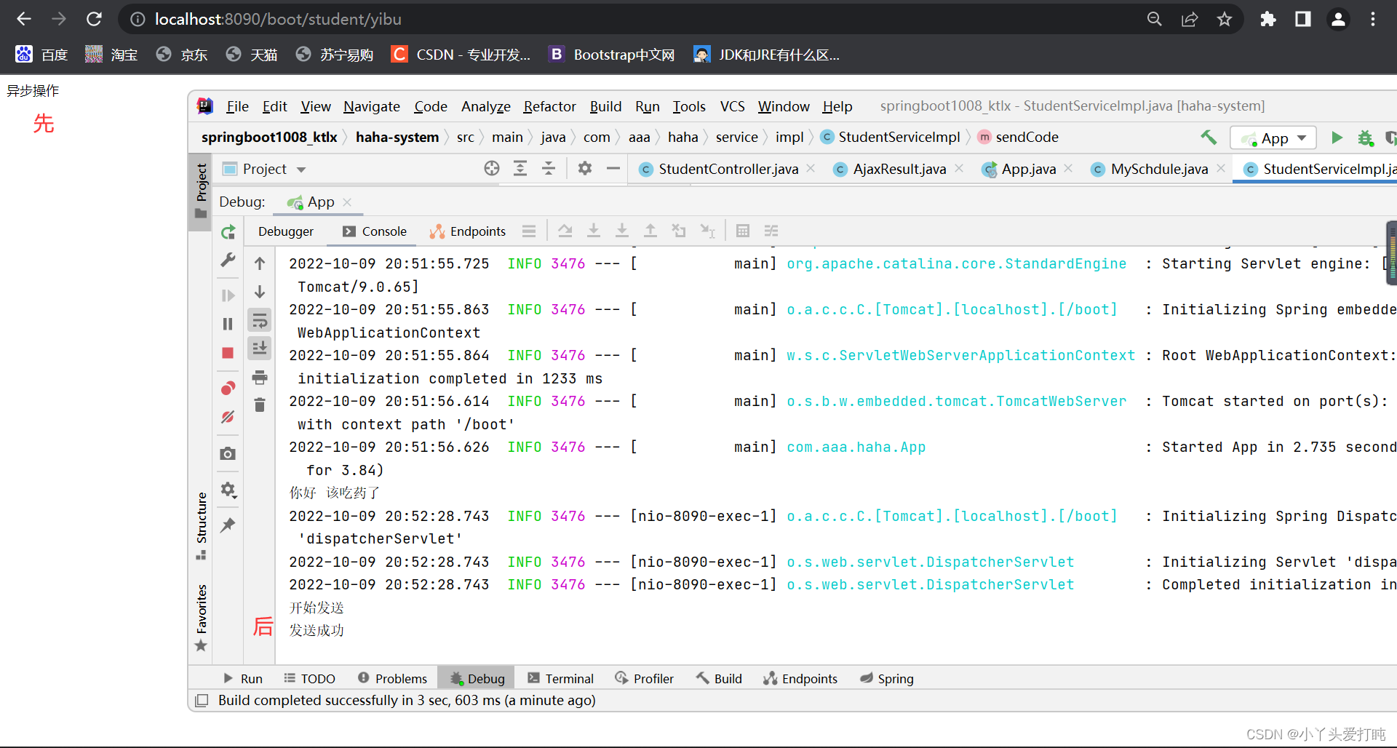The image size is (1397, 748).
Task: Toggle Soft-Wrap in the console
Action: pyautogui.click(x=260, y=320)
